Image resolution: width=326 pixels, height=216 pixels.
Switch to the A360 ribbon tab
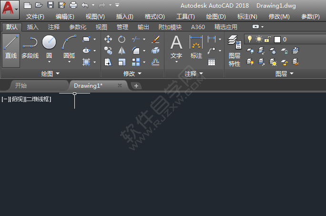(x=198, y=27)
